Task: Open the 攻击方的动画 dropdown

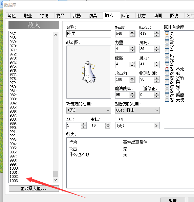Action: pos(89,110)
